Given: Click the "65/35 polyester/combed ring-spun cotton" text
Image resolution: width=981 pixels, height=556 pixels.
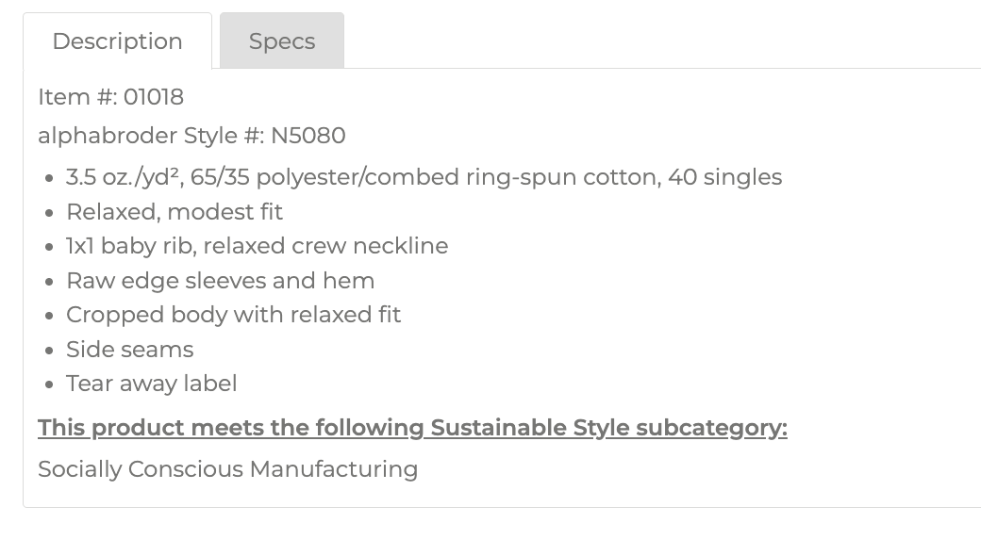Looking at the screenshot, I should (425, 177).
